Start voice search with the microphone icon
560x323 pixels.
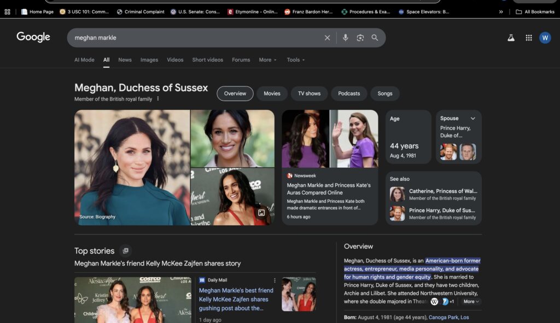(x=345, y=38)
